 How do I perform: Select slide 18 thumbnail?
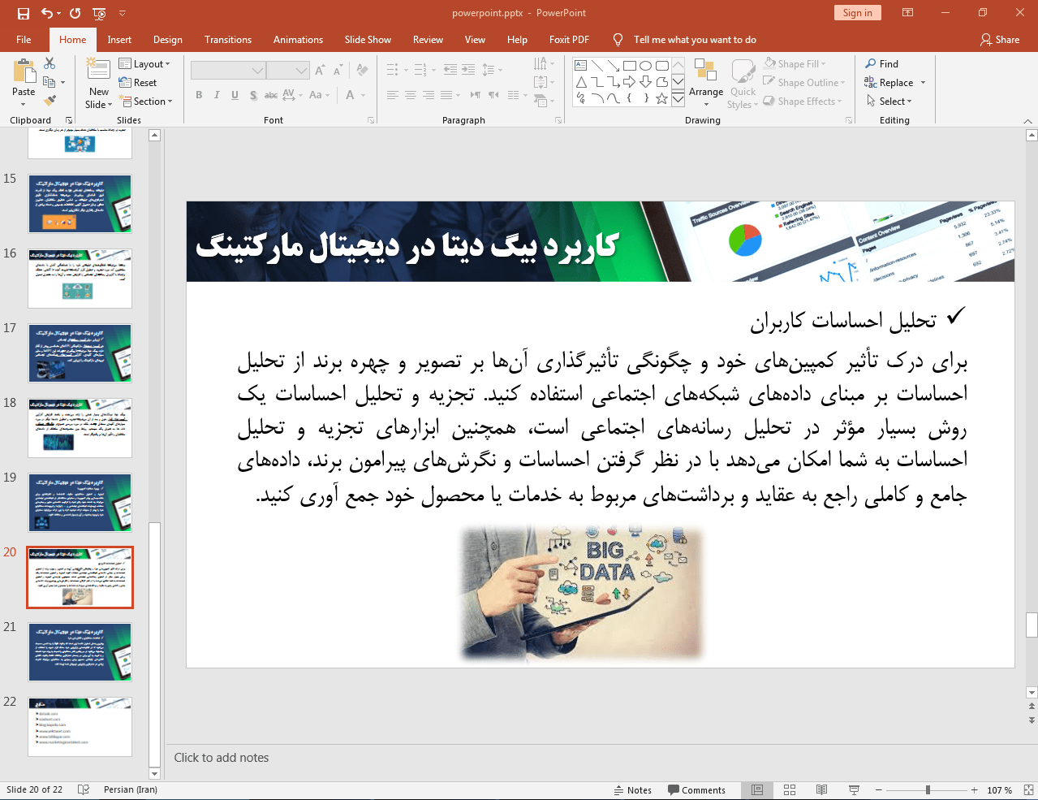pos(80,428)
